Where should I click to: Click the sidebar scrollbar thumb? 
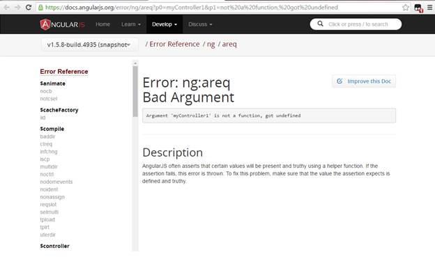[x=135, y=91]
